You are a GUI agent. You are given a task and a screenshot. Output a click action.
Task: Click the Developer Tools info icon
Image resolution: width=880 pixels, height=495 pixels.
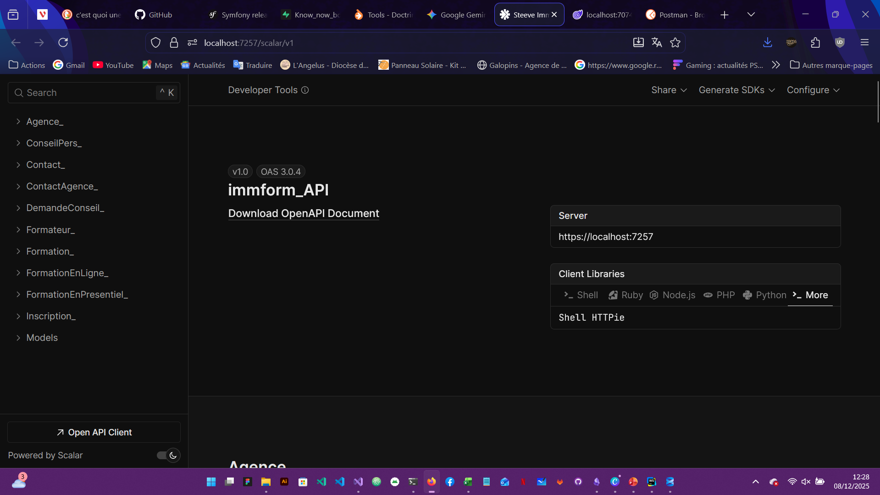coord(305,90)
